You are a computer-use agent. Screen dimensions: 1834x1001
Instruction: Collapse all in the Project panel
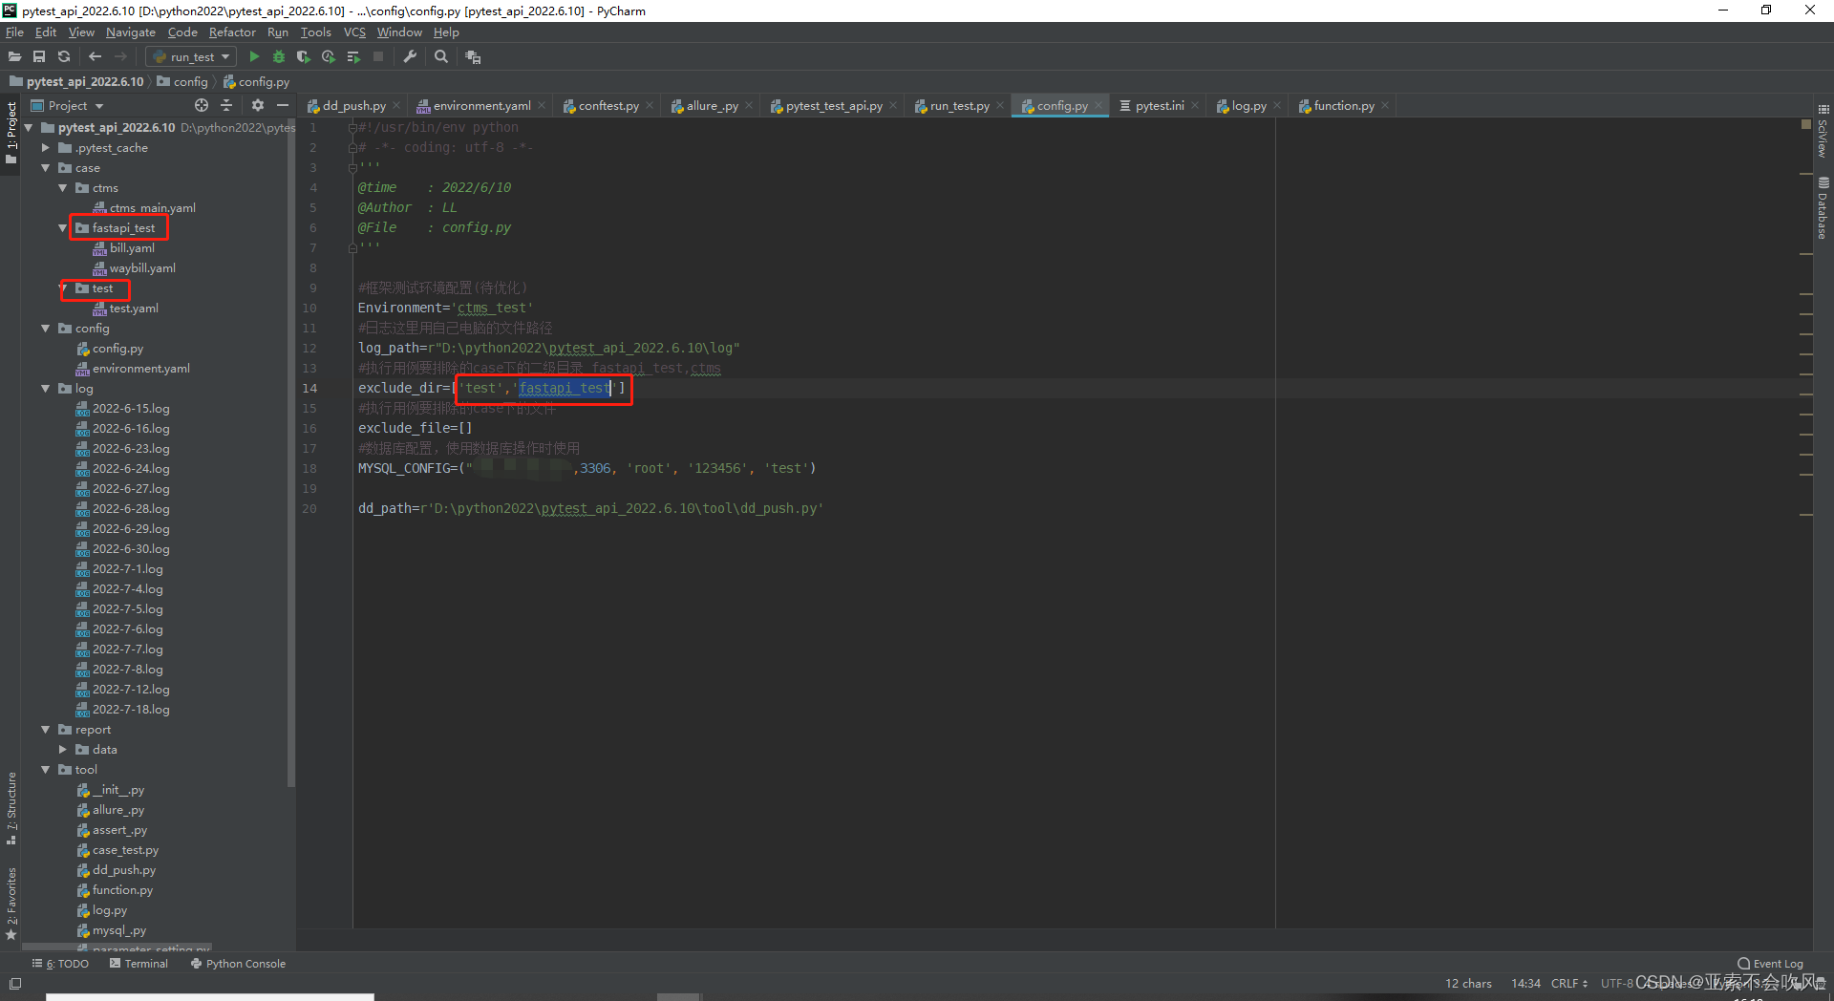tap(227, 105)
